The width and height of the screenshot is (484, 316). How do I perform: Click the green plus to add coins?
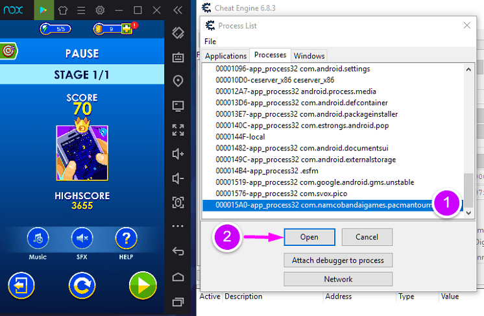127,29
